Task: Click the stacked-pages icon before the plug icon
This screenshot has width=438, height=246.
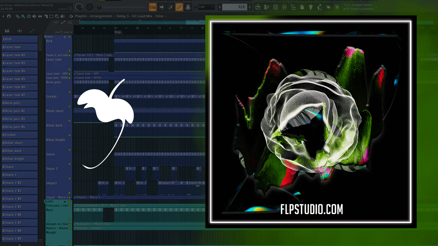Action: 302,7
